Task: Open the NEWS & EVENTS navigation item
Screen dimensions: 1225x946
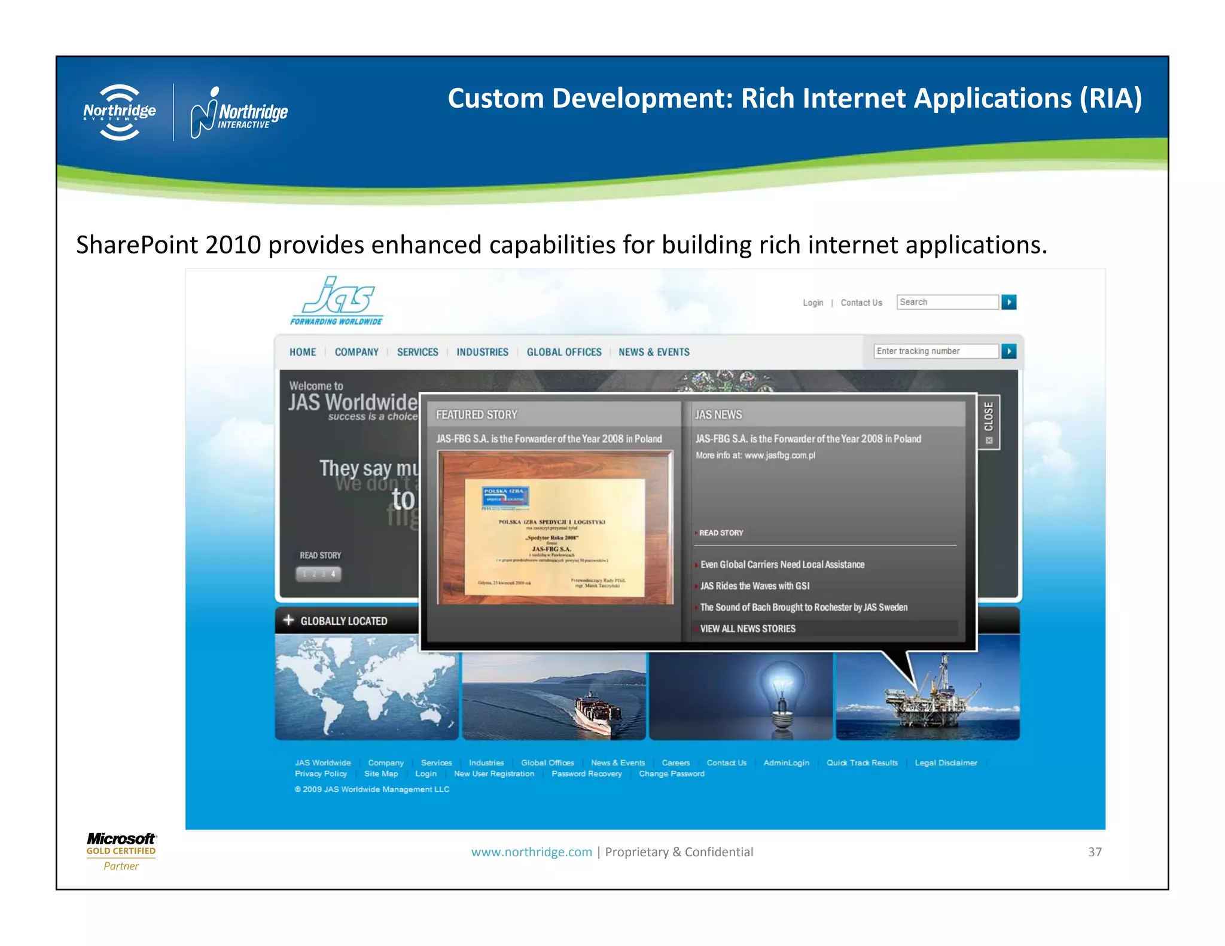Action: tap(654, 352)
